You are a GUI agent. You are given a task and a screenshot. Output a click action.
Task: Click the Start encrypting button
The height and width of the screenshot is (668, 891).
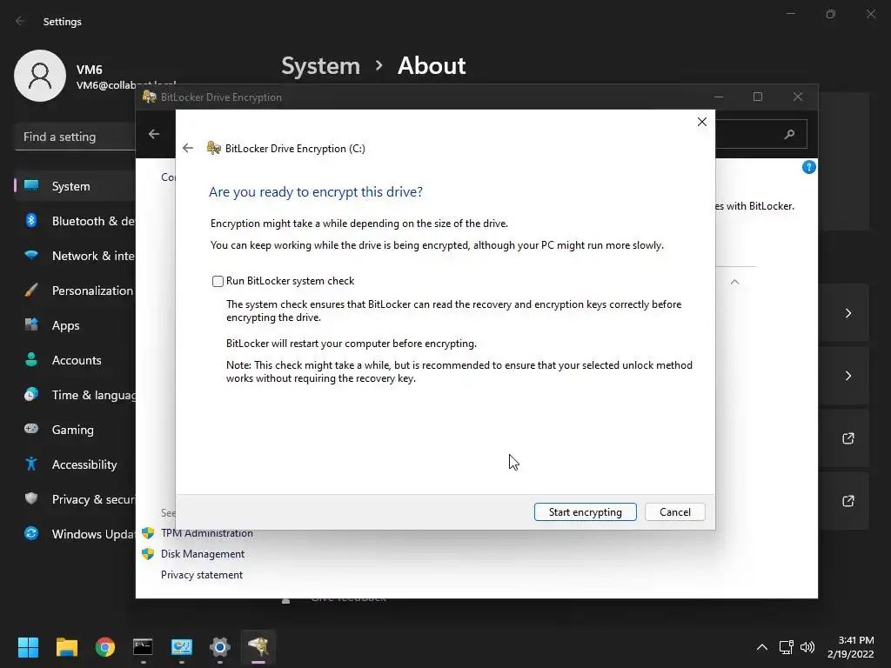click(586, 511)
